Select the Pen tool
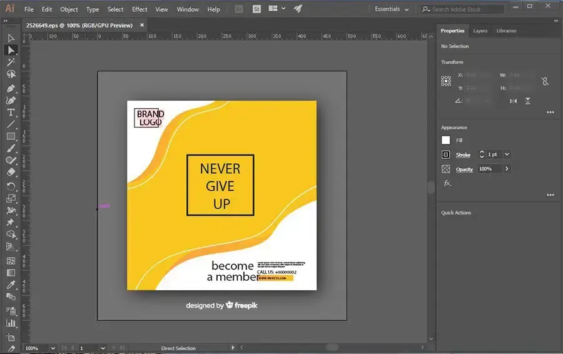The height and width of the screenshot is (354, 563). click(x=11, y=88)
